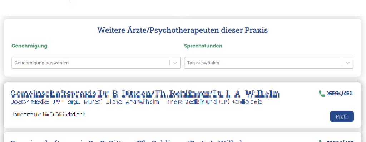Open the Genehmigung auswählen dropdown
This screenshot has height=142, width=366.
96,63
